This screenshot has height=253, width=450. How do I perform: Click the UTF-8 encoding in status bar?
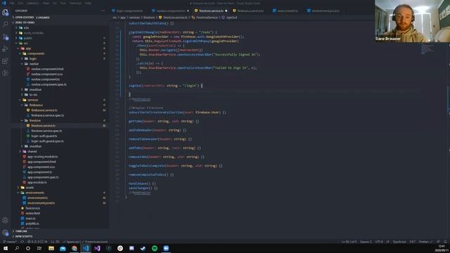(x=379, y=242)
